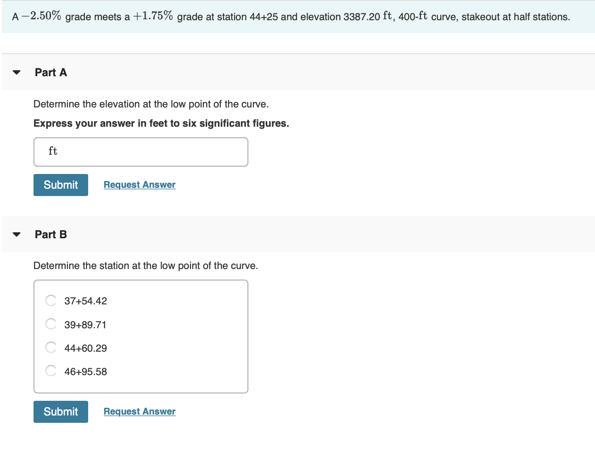Click the Part A disclosure triangle

click(16, 72)
